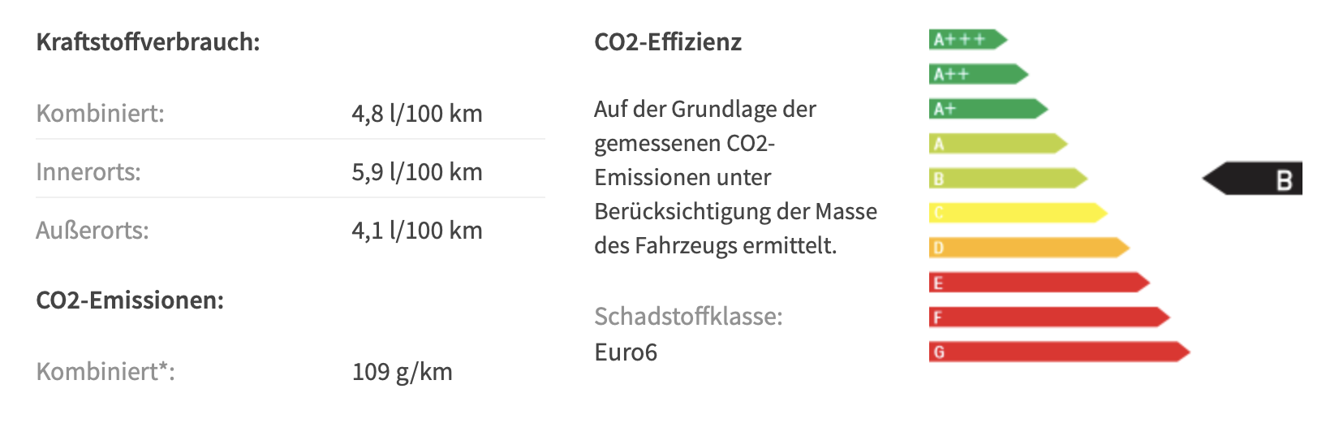Image resolution: width=1339 pixels, height=432 pixels.
Task: Click the red F class bar
Action: [1049, 318]
